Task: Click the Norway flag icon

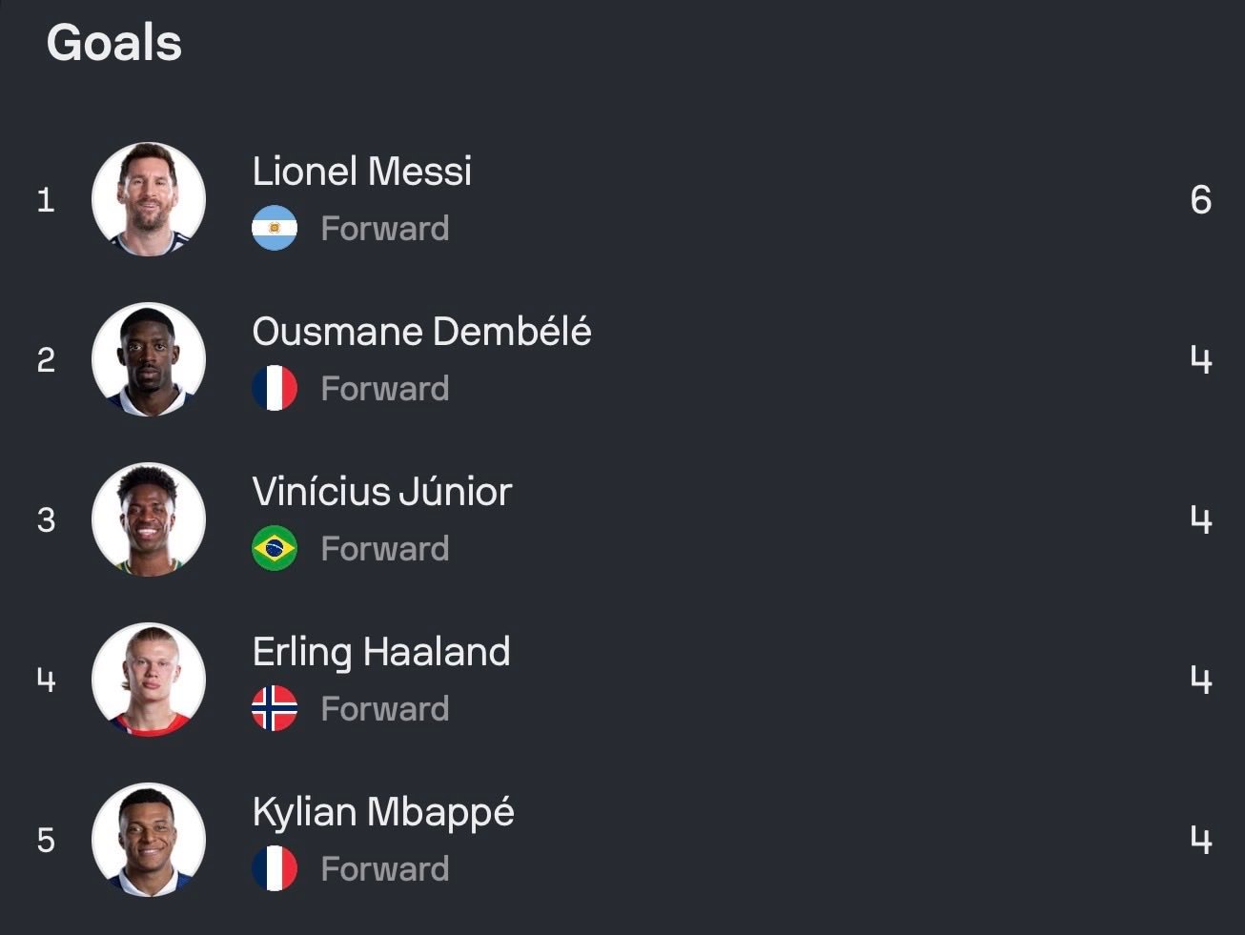Action: tap(275, 708)
